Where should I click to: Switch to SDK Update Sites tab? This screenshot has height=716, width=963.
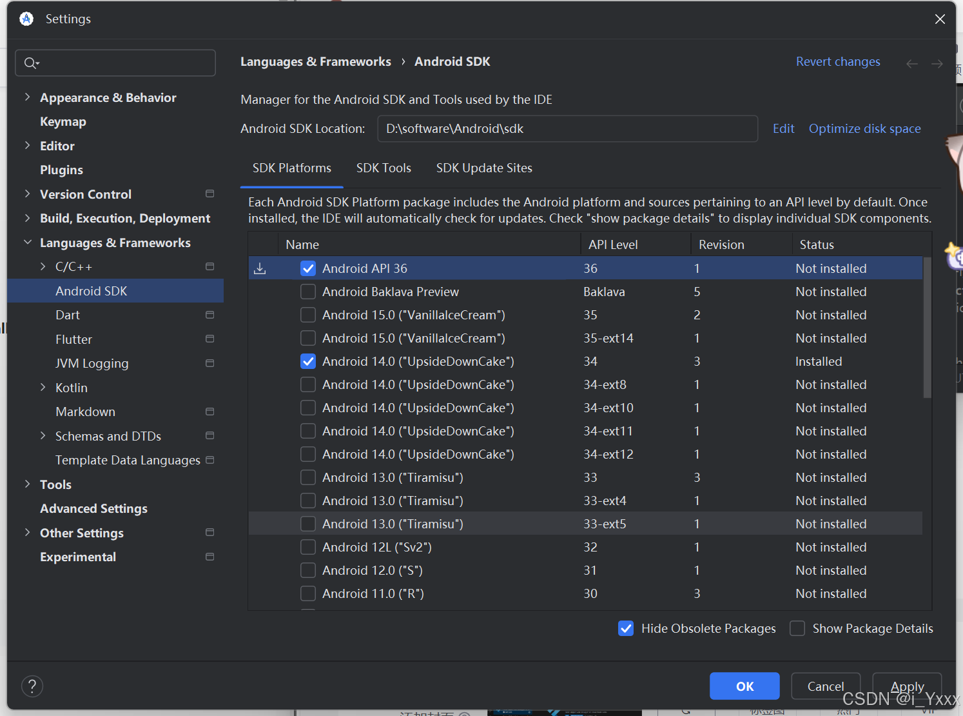484,168
